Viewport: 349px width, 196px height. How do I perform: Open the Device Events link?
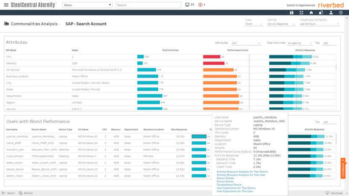[x=225, y=181]
